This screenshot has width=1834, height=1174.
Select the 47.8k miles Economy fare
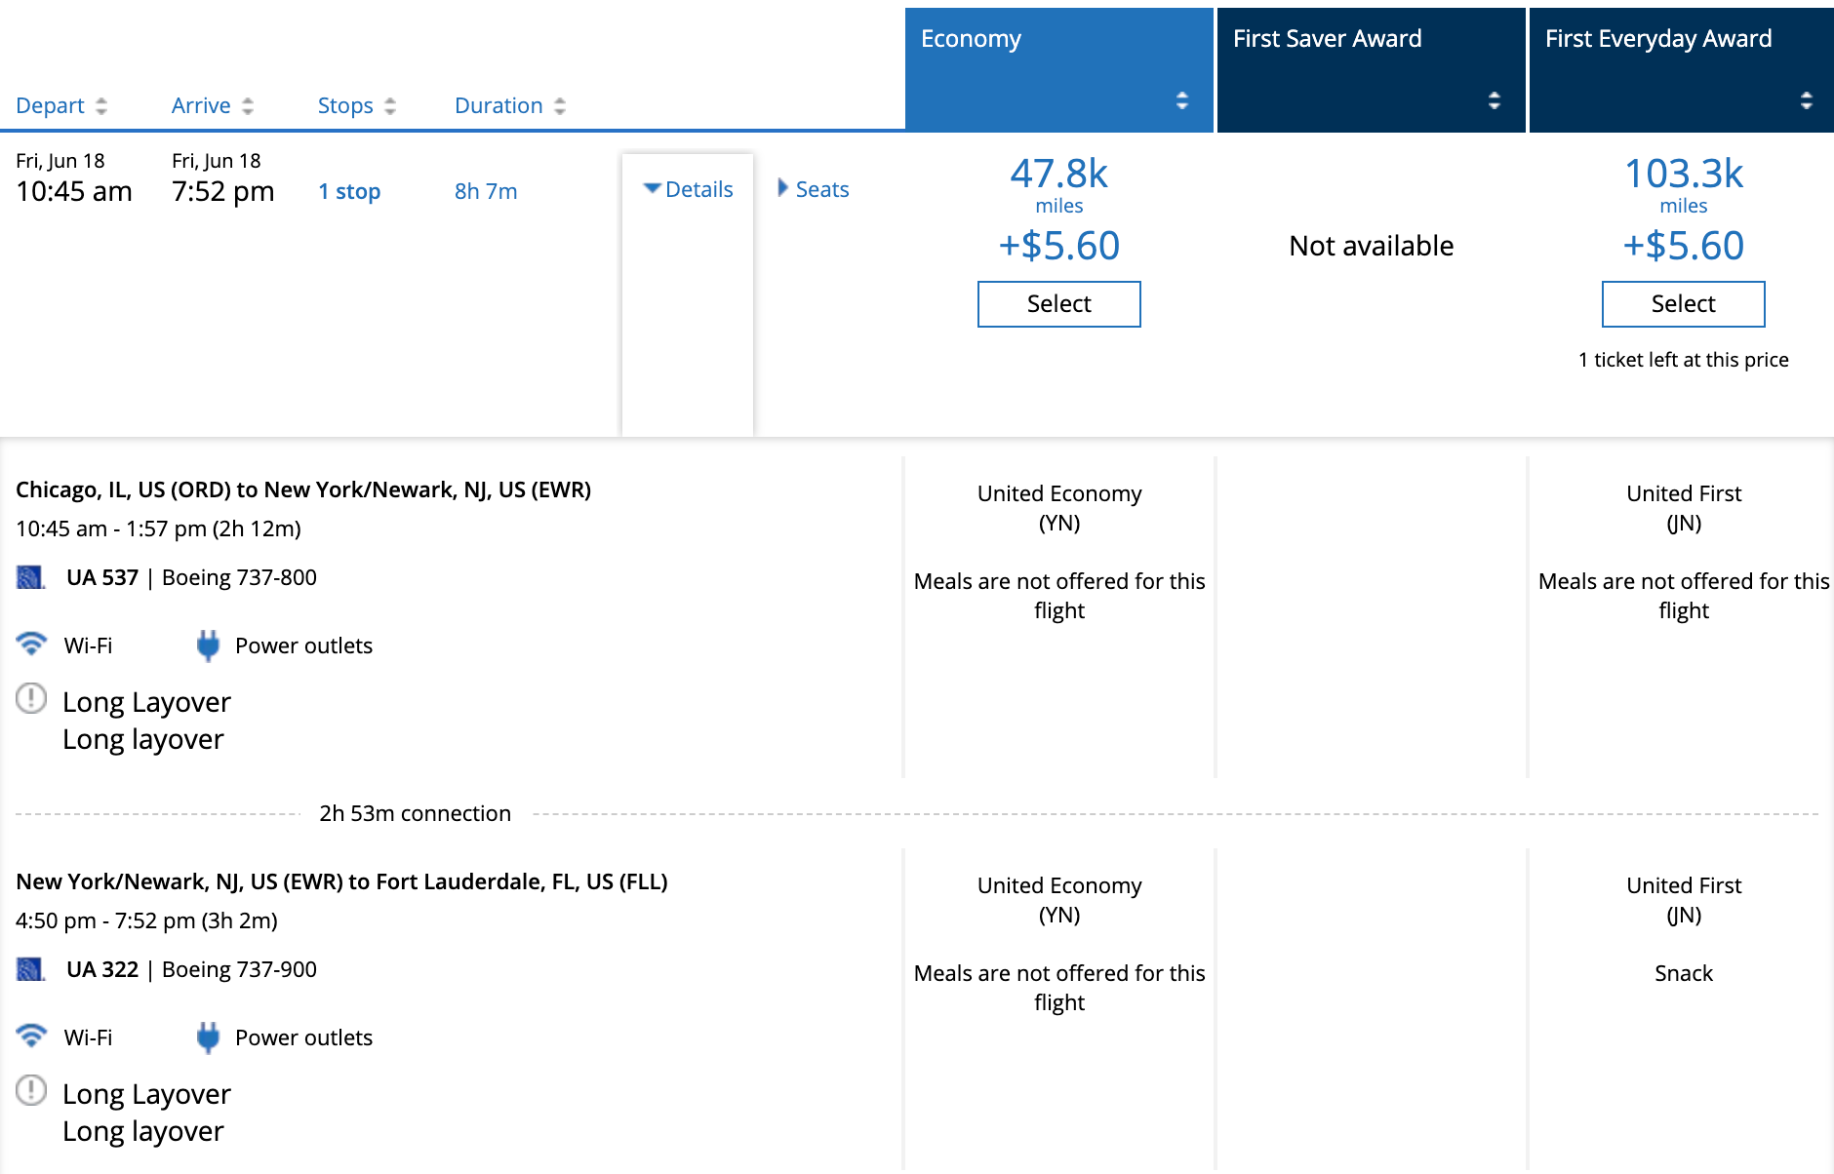[x=1059, y=304]
